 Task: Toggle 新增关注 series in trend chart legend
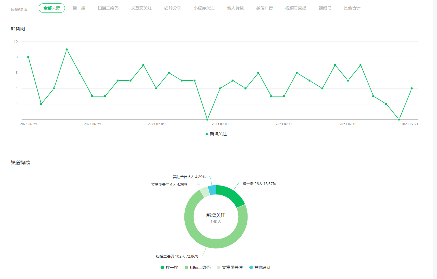coord(216,134)
